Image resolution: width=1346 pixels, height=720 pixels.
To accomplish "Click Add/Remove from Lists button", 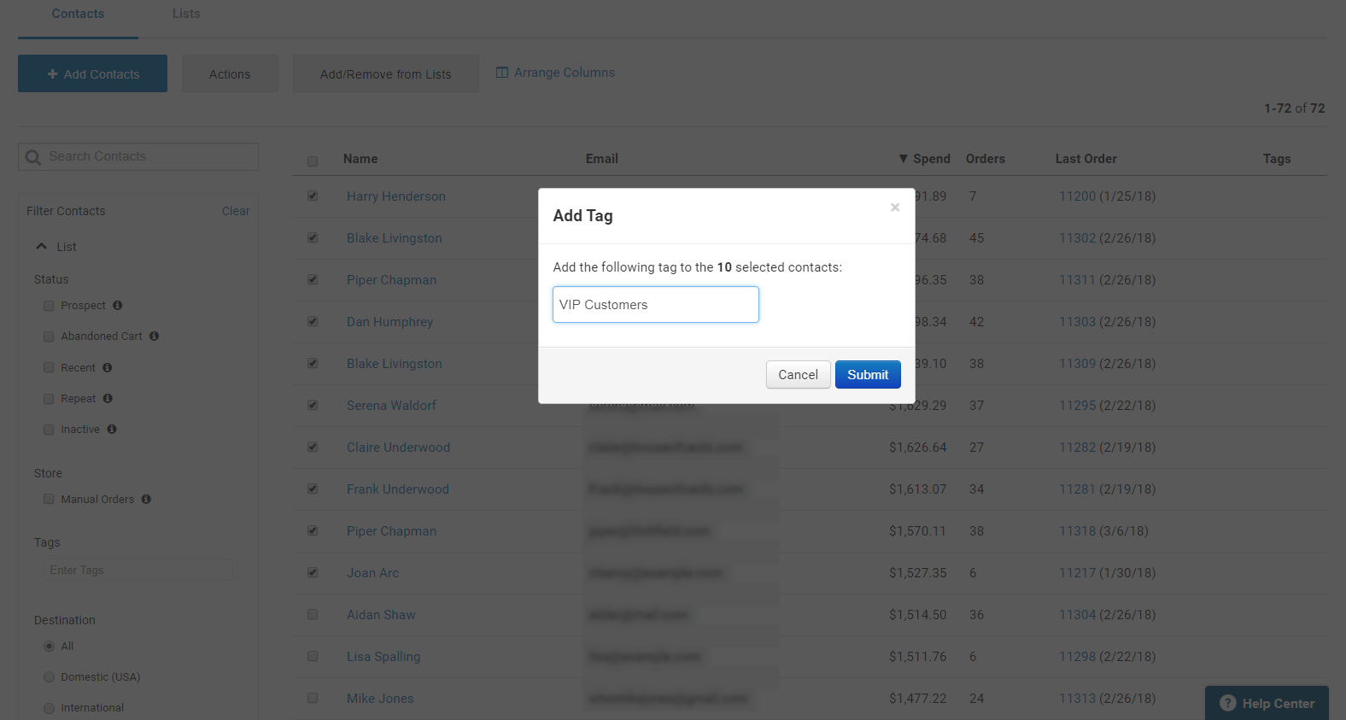I will [x=385, y=74].
